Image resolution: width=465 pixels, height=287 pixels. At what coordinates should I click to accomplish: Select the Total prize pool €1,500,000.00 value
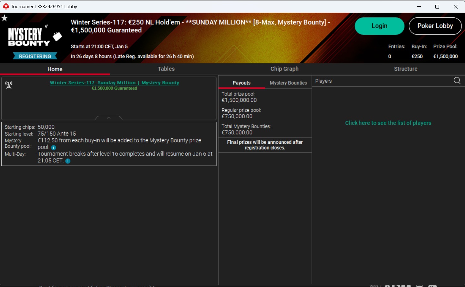(x=239, y=100)
